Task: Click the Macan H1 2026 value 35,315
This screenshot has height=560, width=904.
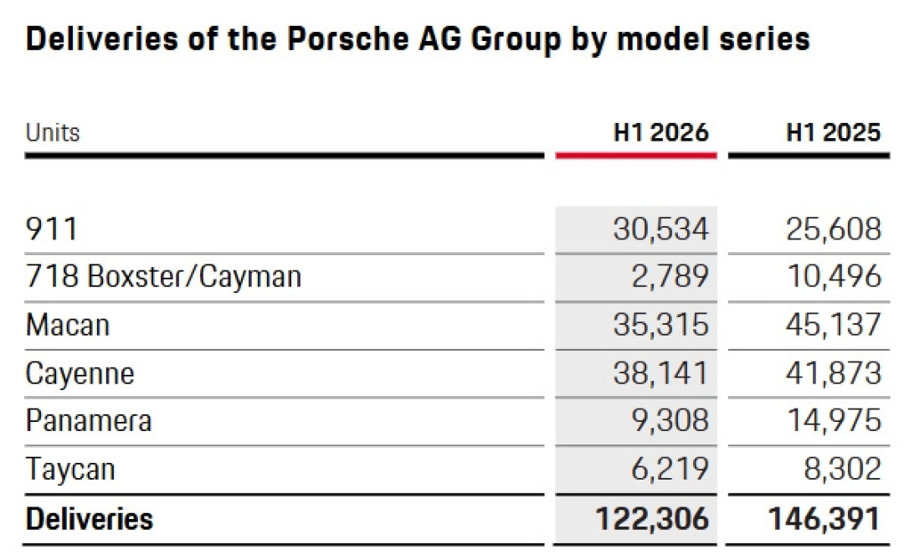Action: pos(660,325)
